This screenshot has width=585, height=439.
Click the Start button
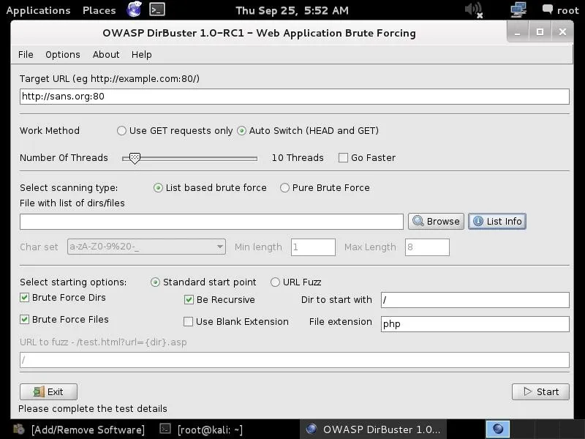[x=540, y=391]
